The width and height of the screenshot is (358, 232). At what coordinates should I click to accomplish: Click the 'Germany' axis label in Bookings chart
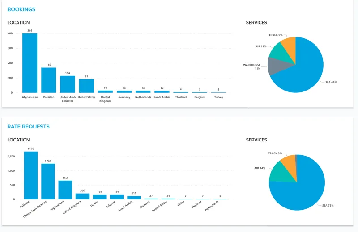tap(124, 97)
